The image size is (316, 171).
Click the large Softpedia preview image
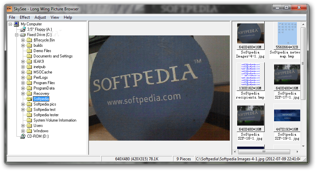159,88
